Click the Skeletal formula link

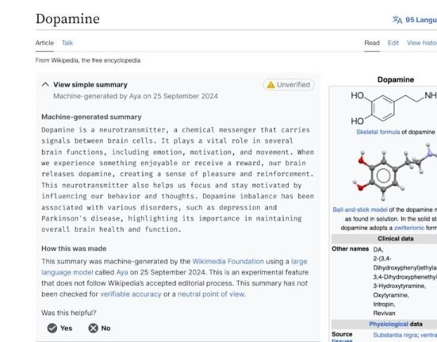[x=378, y=132]
